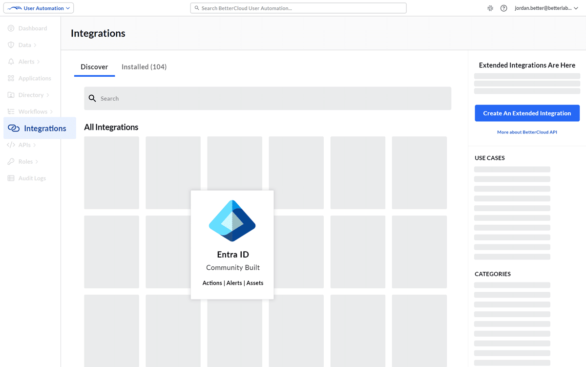Click the magnifier icon in integrations search
The height and width of the screenshot is (367, 586).
(x=92, y=99)
